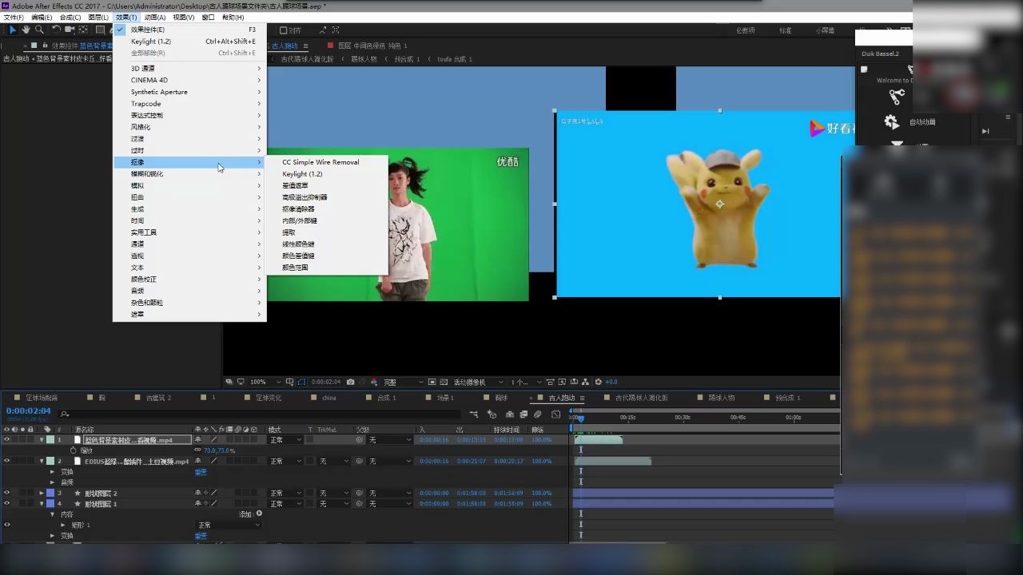The image size is (1023, 575).
Task: Select the Hand tool
Action: 26,30
